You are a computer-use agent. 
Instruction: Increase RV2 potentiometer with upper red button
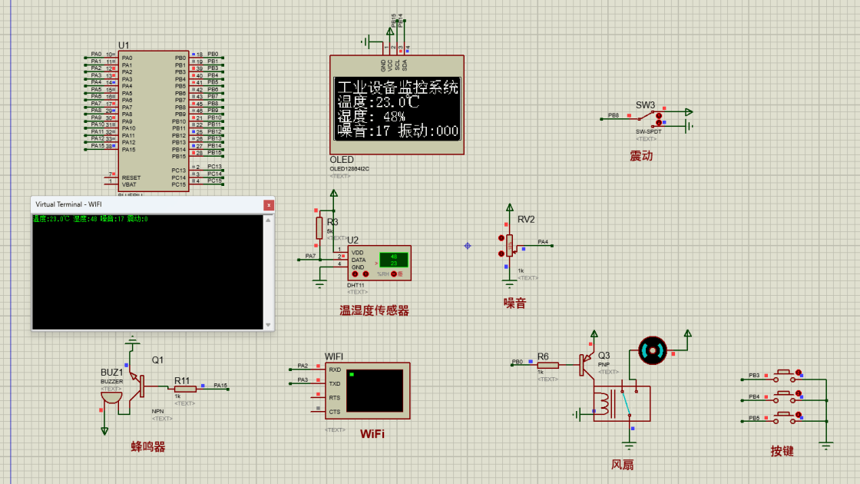[503, 237]
